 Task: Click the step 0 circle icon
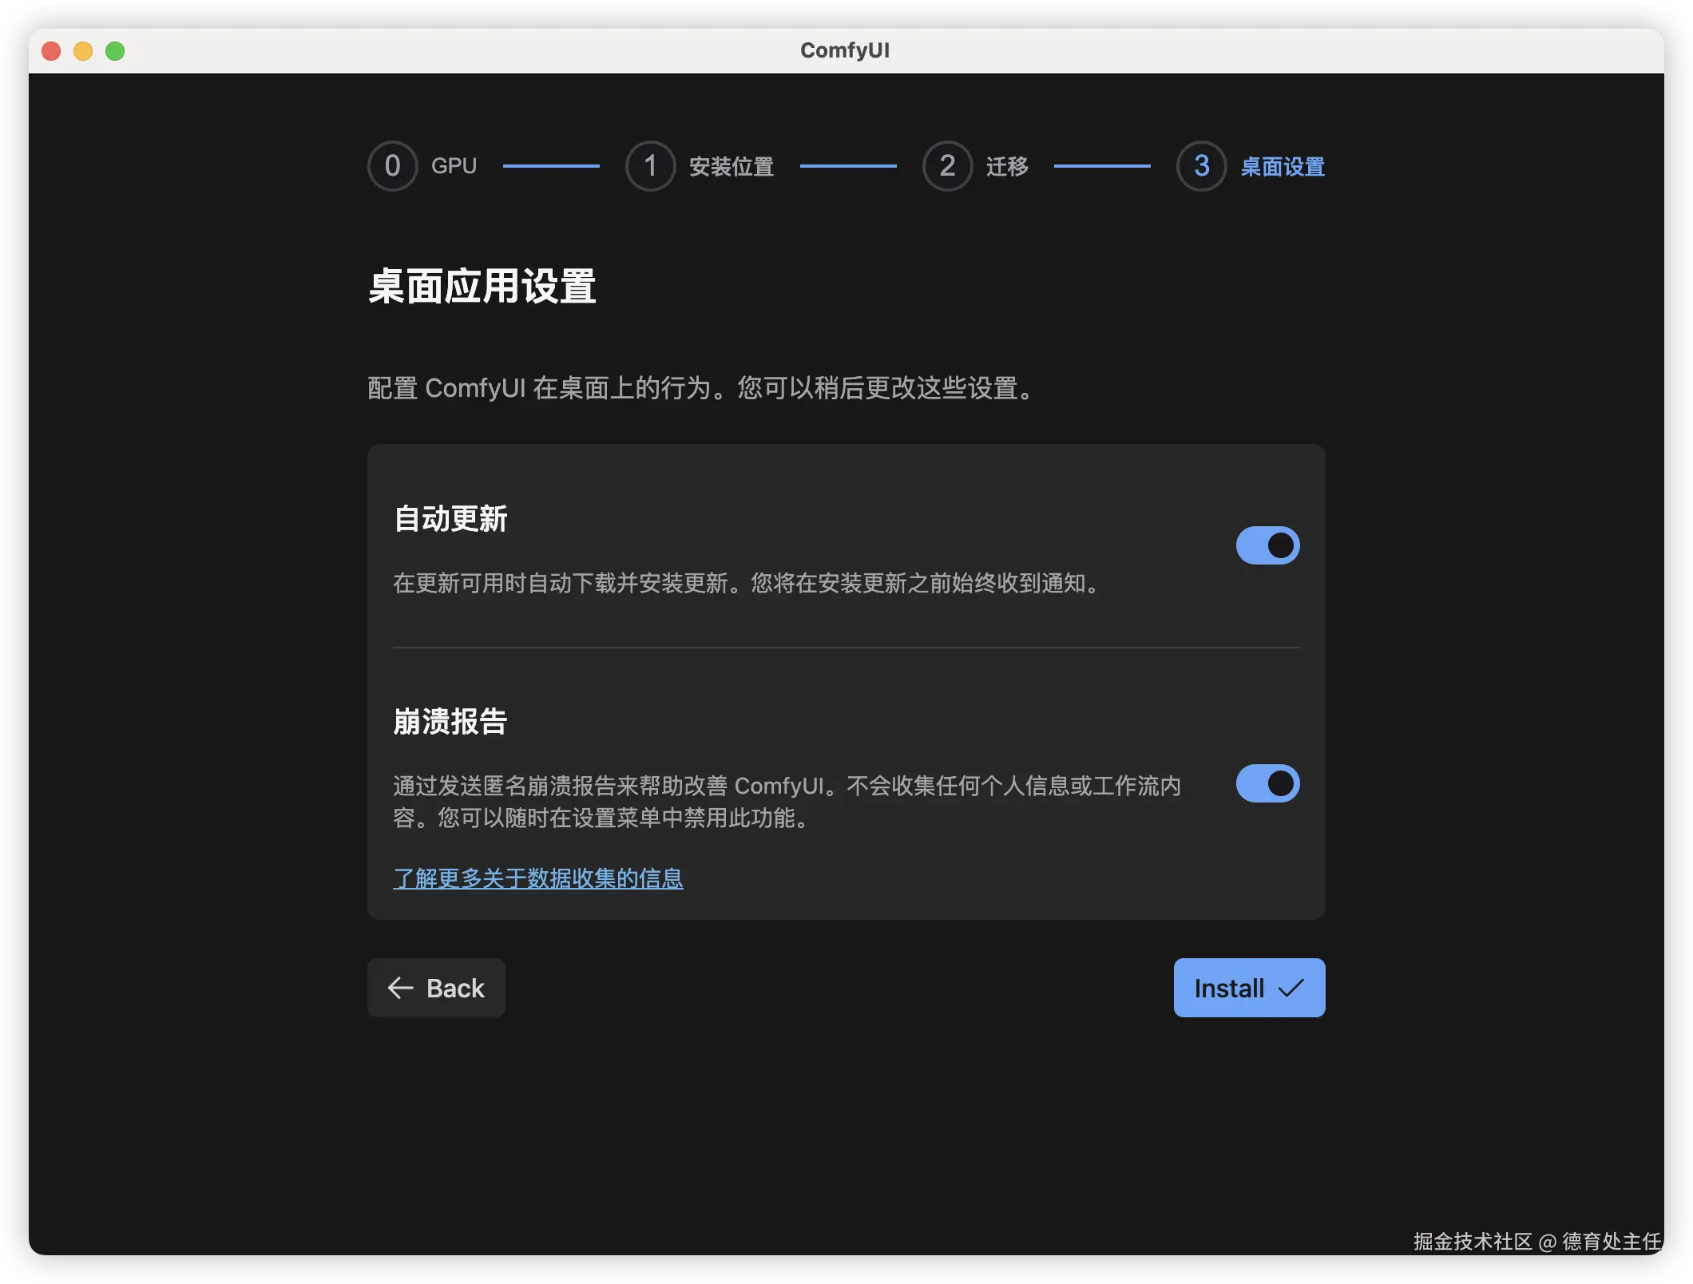pyautogui.click(x=392, y=166)
